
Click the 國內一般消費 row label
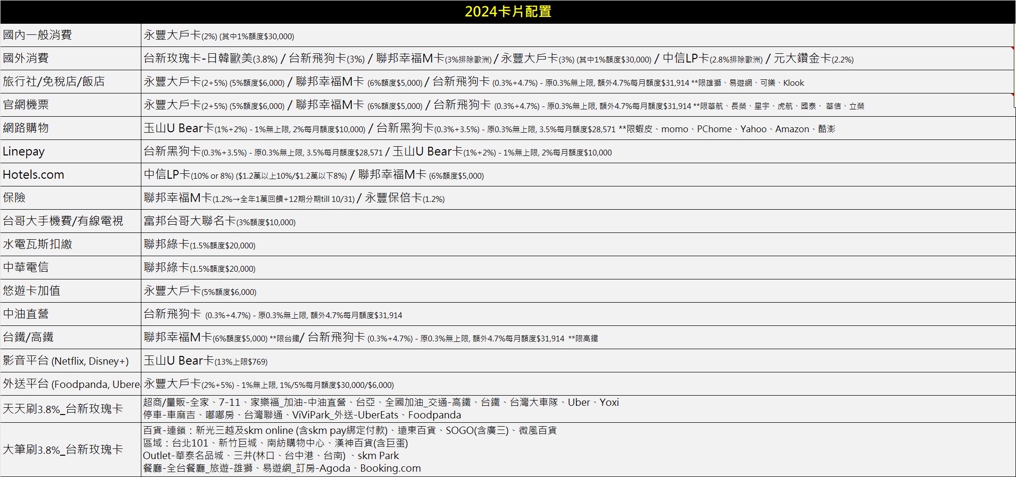(71, 35)
